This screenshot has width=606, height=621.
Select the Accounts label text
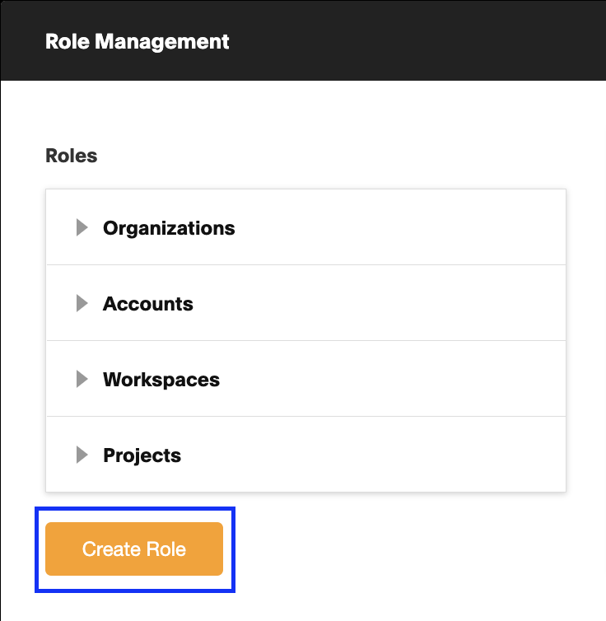coord(148,304)
